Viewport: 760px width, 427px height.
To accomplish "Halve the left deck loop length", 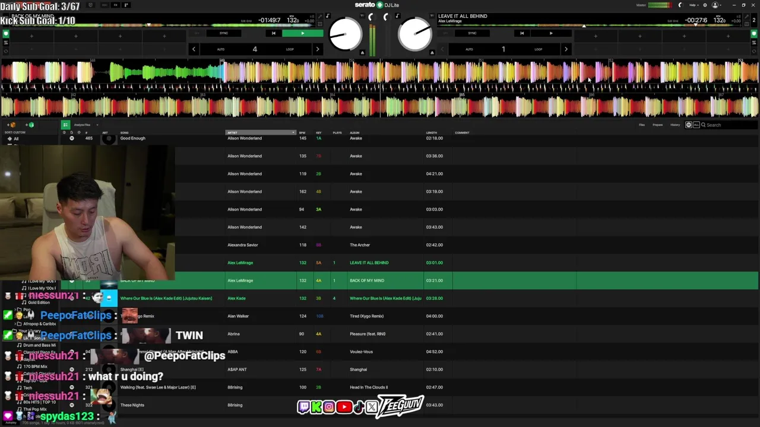I will click(x=194, y=49).
